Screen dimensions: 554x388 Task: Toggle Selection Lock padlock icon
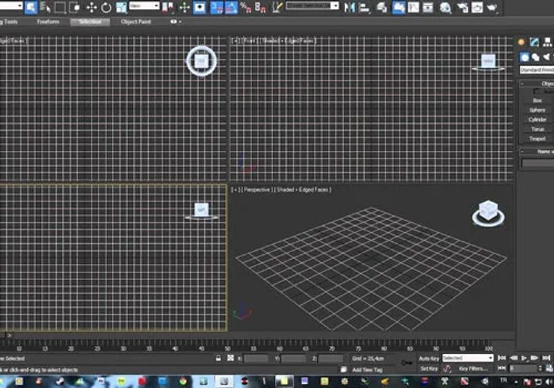pyautogui.click(x=218, y=358)
